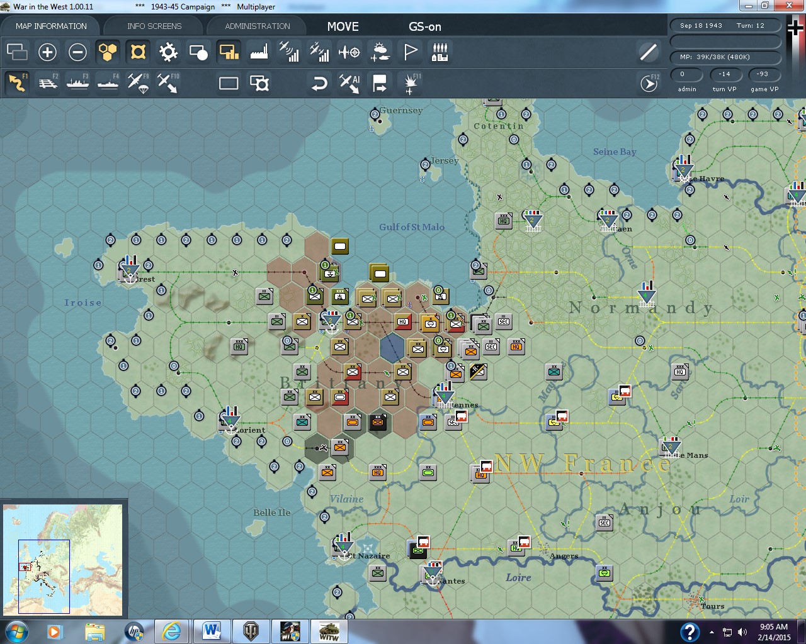
Task: Click the admin points value field
Action: (x=686, y=74)
